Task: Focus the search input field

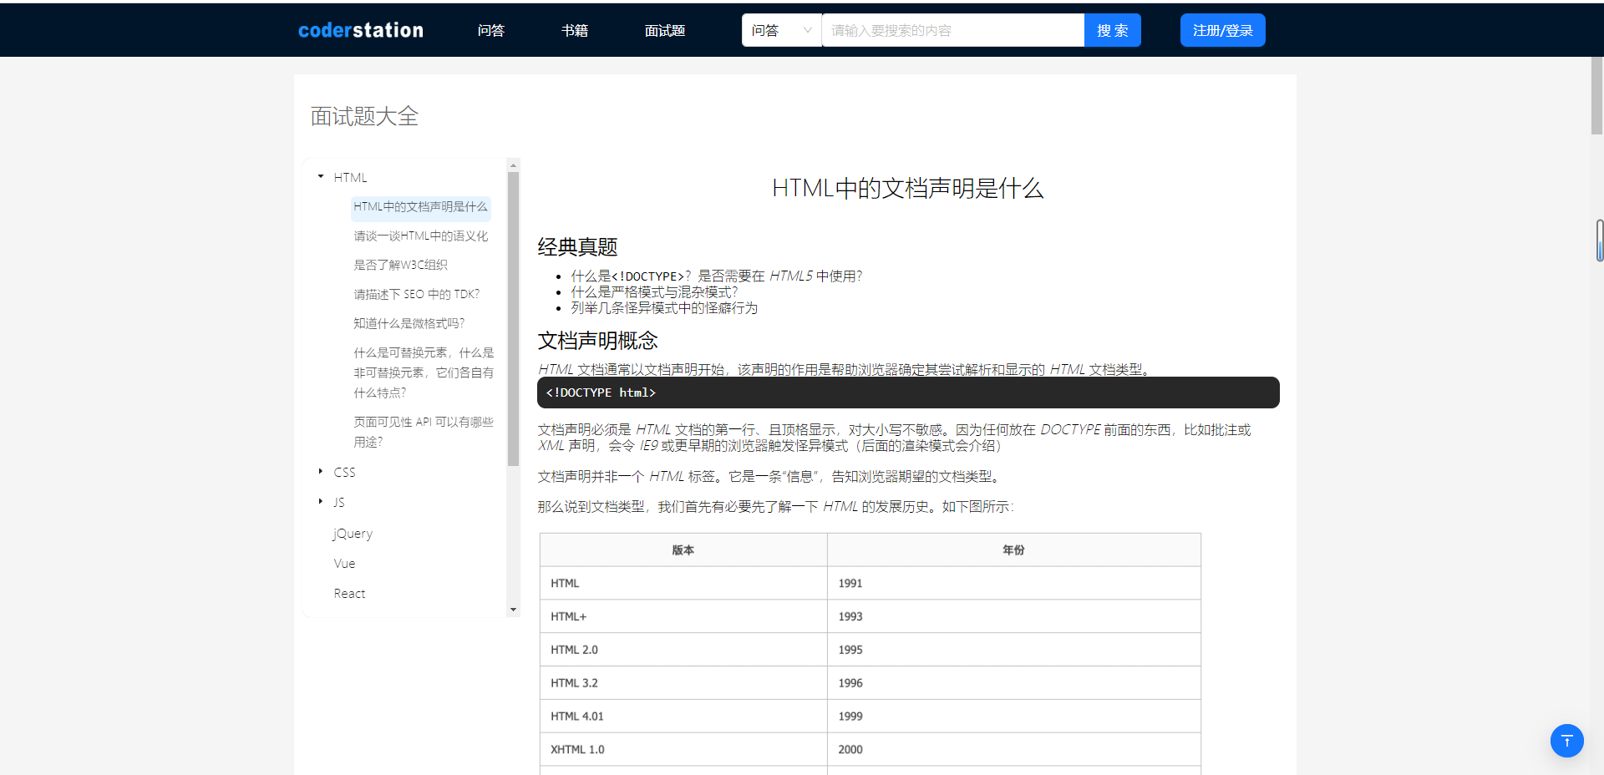Action: click(x=953, y=30)
